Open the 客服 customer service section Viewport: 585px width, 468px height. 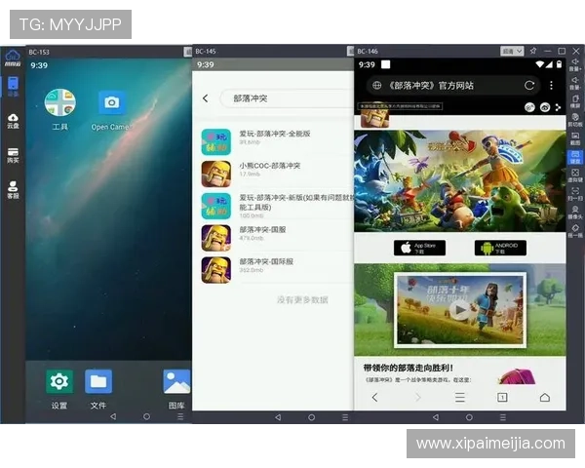13,189
